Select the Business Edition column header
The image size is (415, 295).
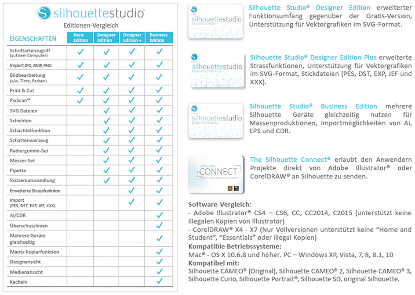[x=159, y=37]
